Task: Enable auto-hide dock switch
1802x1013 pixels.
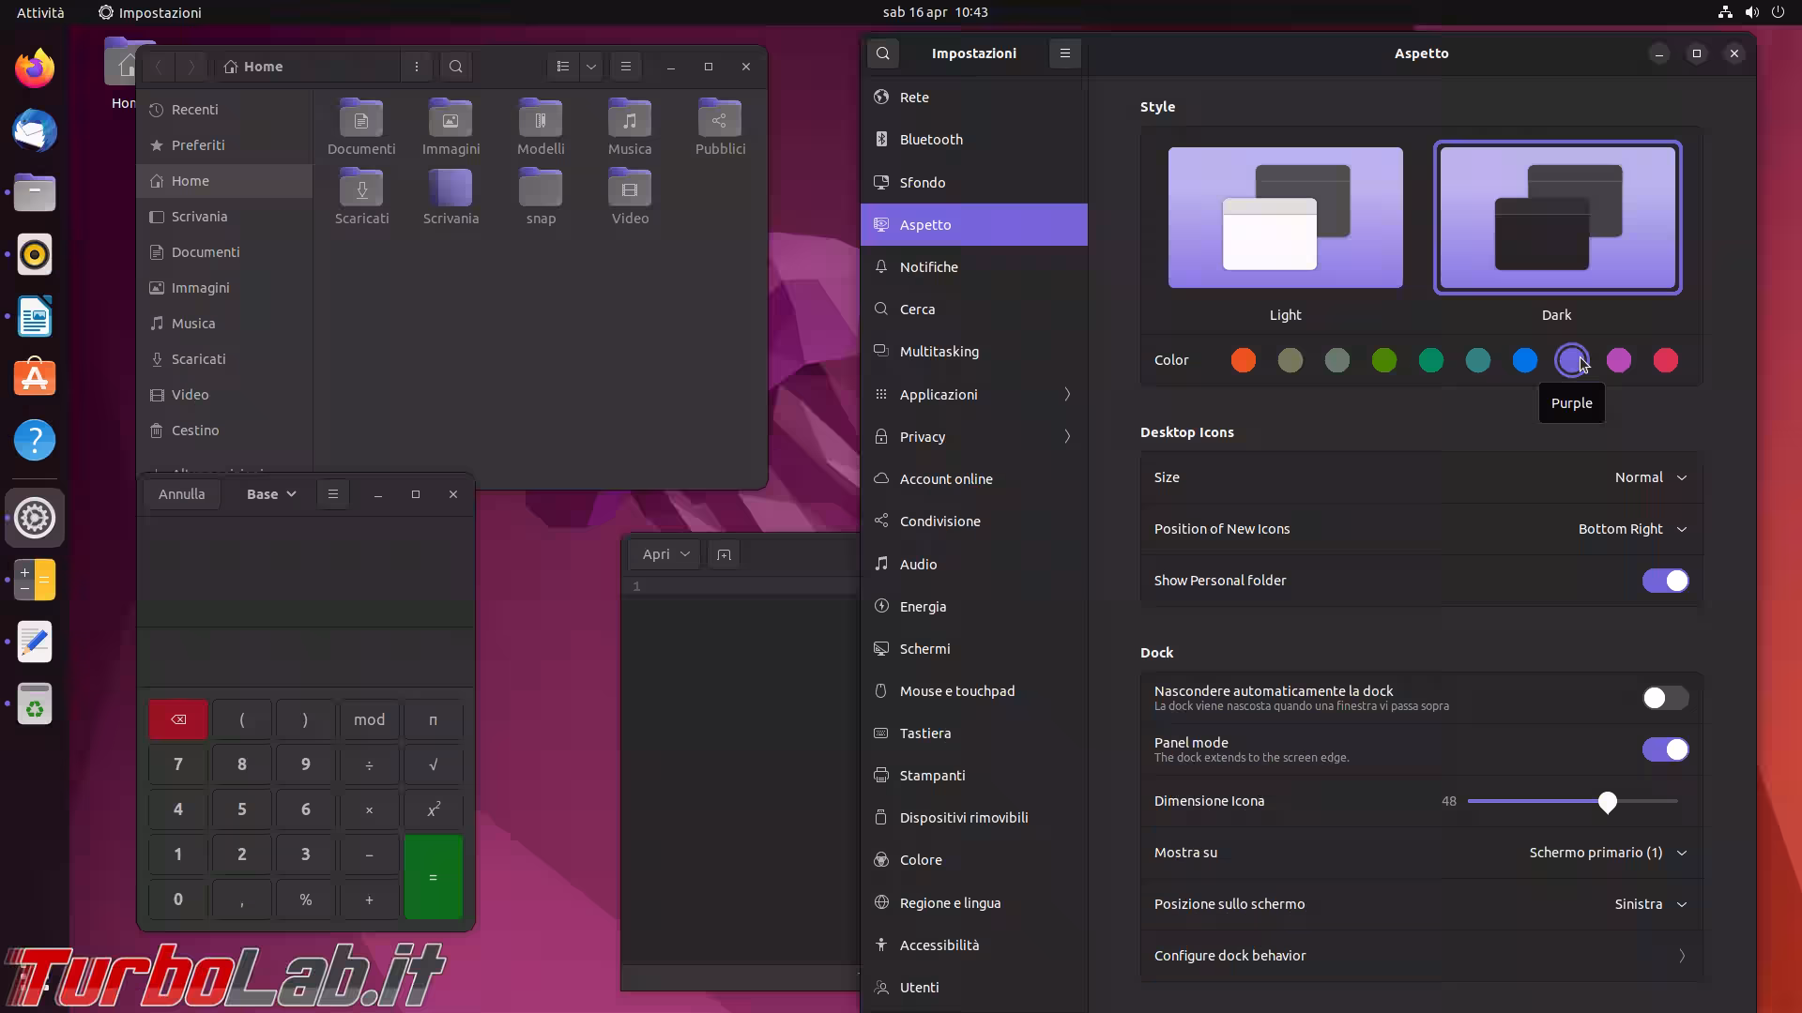Action: coord(1665,698)
